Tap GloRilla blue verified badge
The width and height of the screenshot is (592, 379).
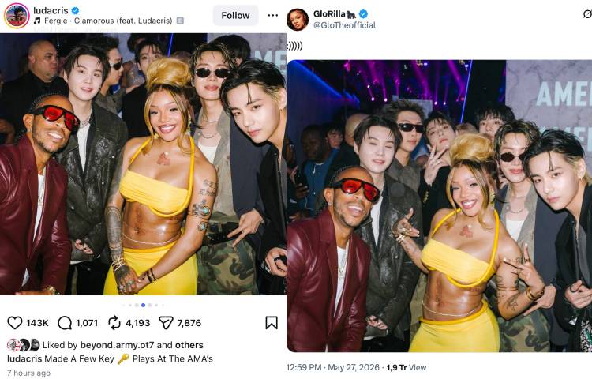pyautogui.click(x=363, y=14)
